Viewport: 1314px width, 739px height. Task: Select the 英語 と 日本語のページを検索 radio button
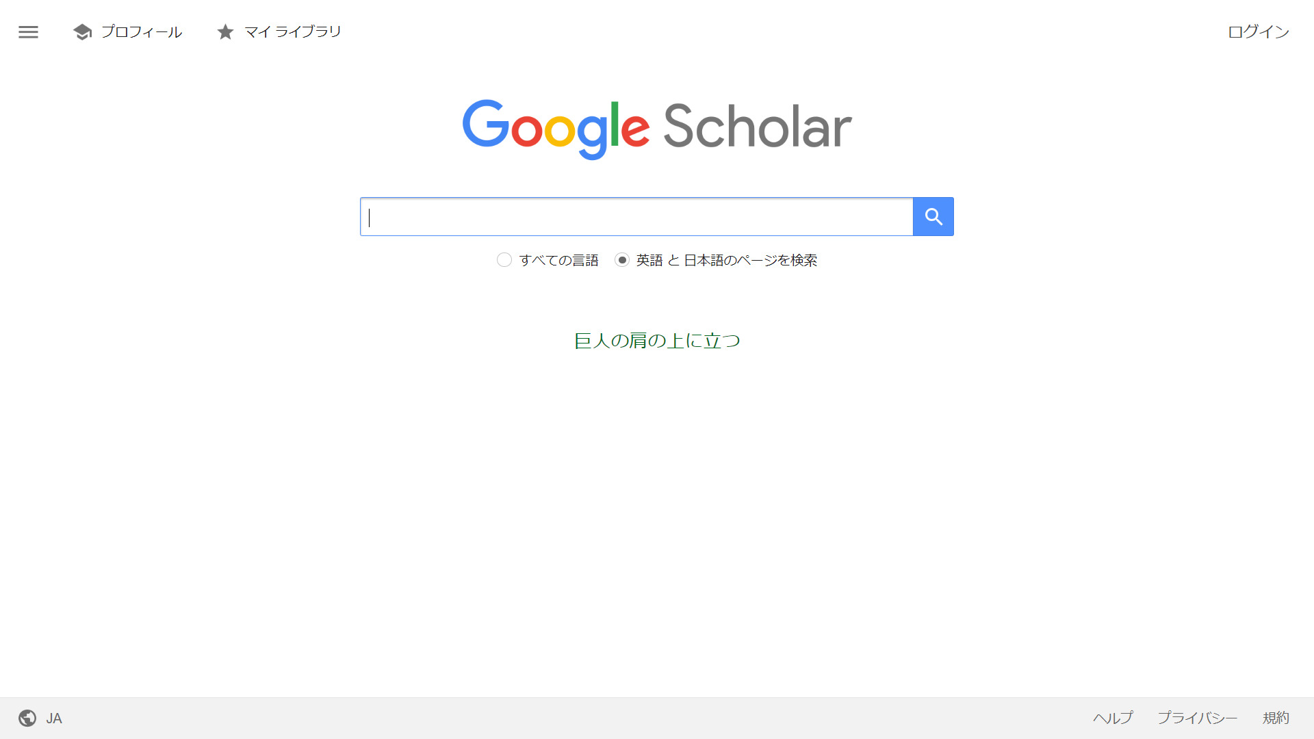[622, 260]
